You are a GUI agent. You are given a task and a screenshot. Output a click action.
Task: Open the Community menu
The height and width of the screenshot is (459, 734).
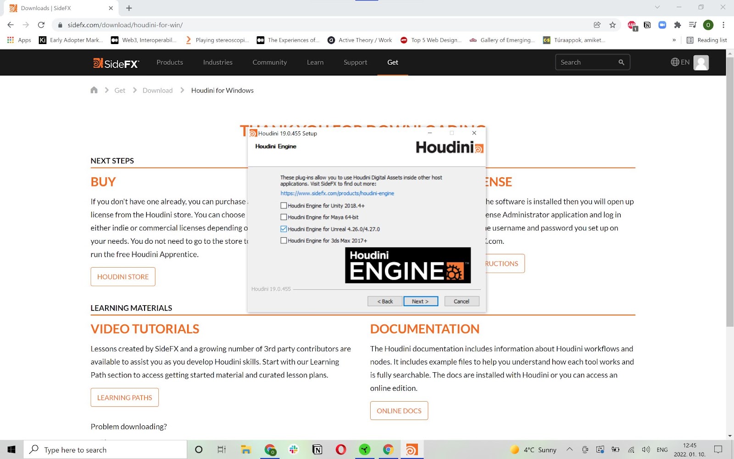tap(270, 62)
